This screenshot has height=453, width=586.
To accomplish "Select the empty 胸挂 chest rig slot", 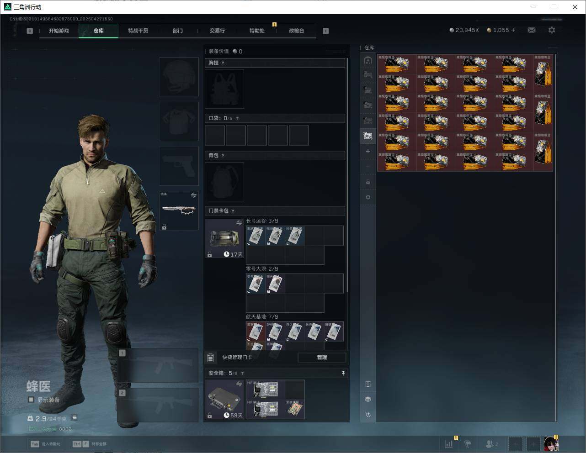I will click(x=224, y=89).
